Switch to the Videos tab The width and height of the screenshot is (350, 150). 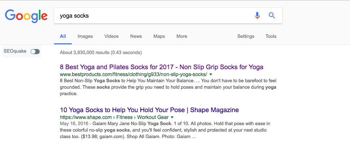(111, 36)
